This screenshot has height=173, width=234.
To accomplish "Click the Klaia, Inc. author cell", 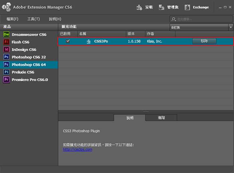I will (154, 41).
